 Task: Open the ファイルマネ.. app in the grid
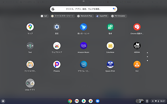point(30,65)
